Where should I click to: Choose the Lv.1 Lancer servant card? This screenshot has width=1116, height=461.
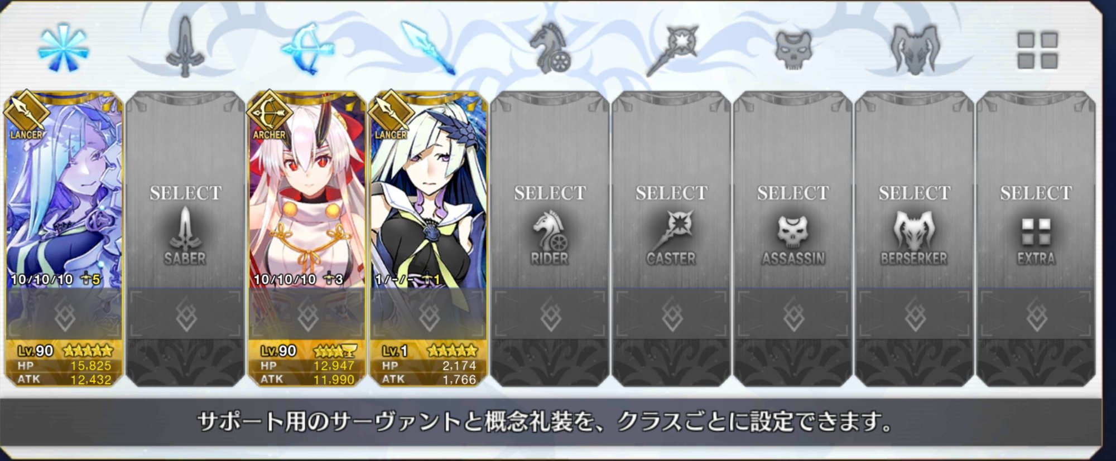429,190
